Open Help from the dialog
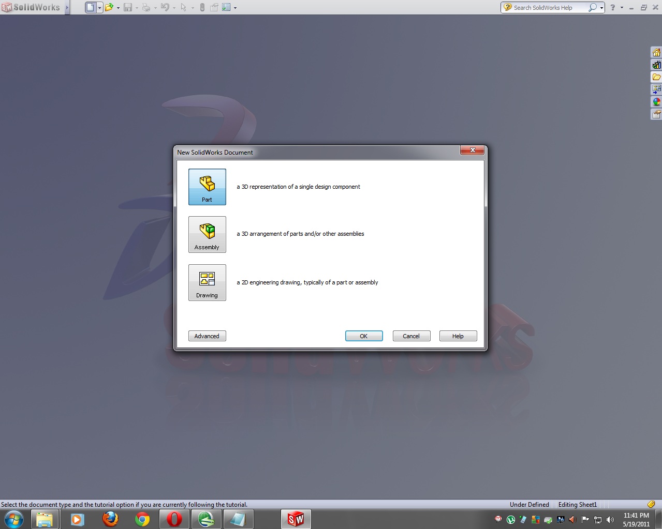Image resolution: width=662 pixels, height=529 pixels. (x=458, y=336)
